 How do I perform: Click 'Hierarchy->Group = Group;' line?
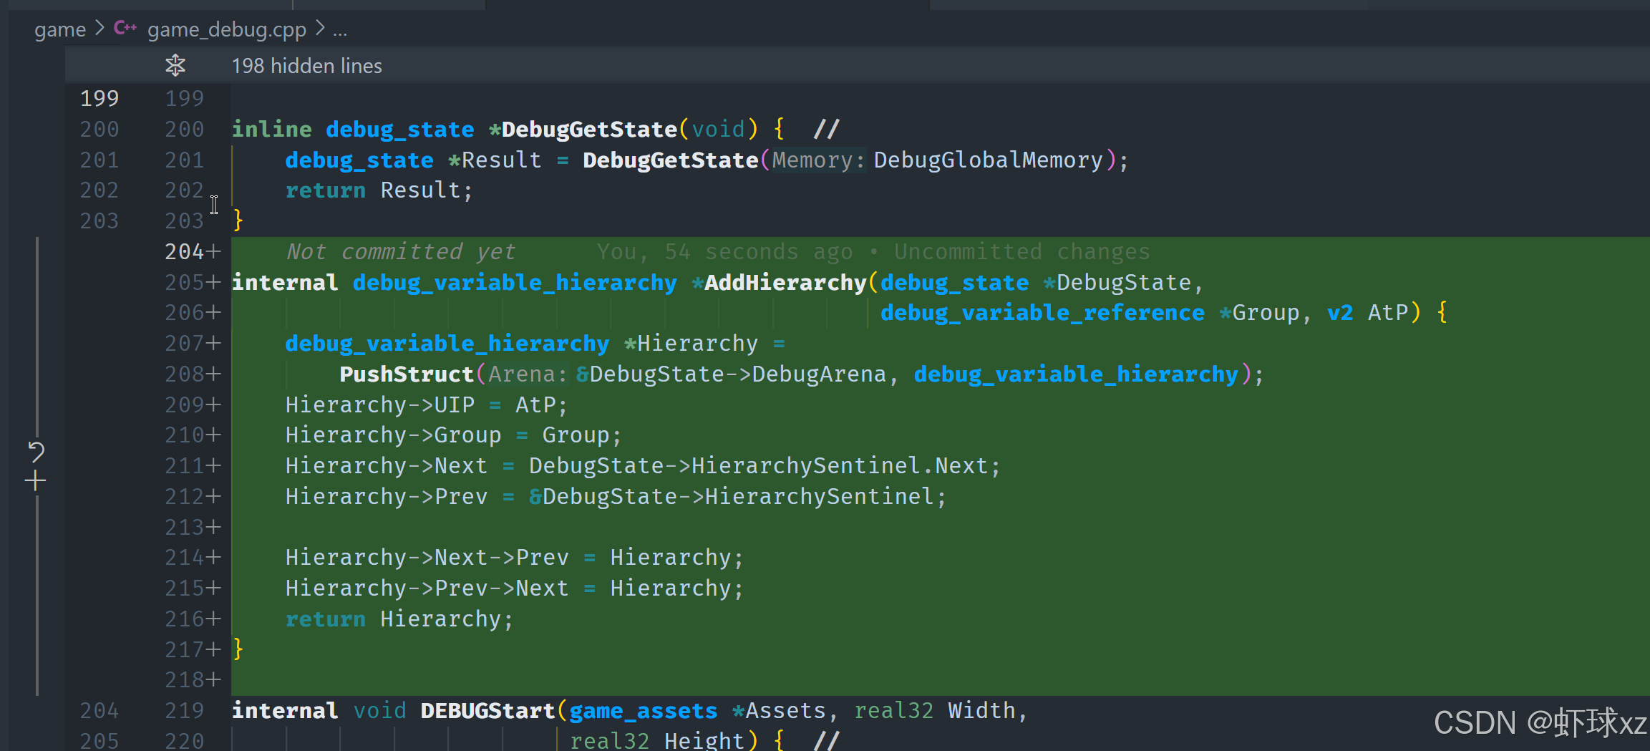tap(453, 435)
